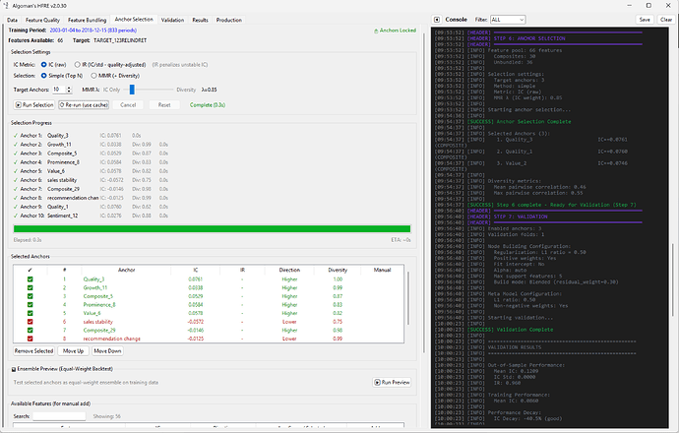Uncheck the Composite_5 anchor checkbox
679x433 pixels.
[30, 296]
